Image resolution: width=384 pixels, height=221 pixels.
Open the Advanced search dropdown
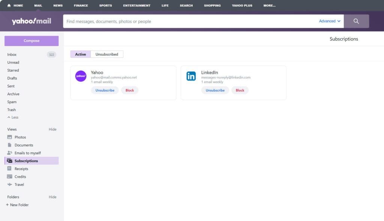(x=330, y=21)
